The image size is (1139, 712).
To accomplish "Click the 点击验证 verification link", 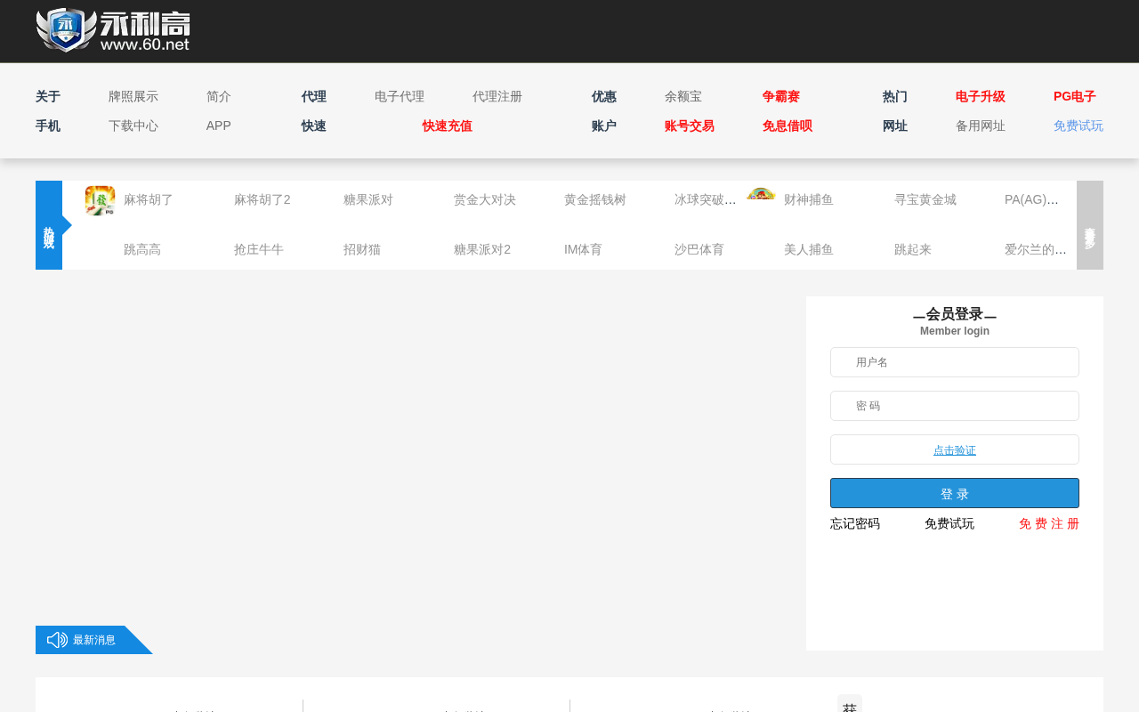I will click(x=954, y=450).
